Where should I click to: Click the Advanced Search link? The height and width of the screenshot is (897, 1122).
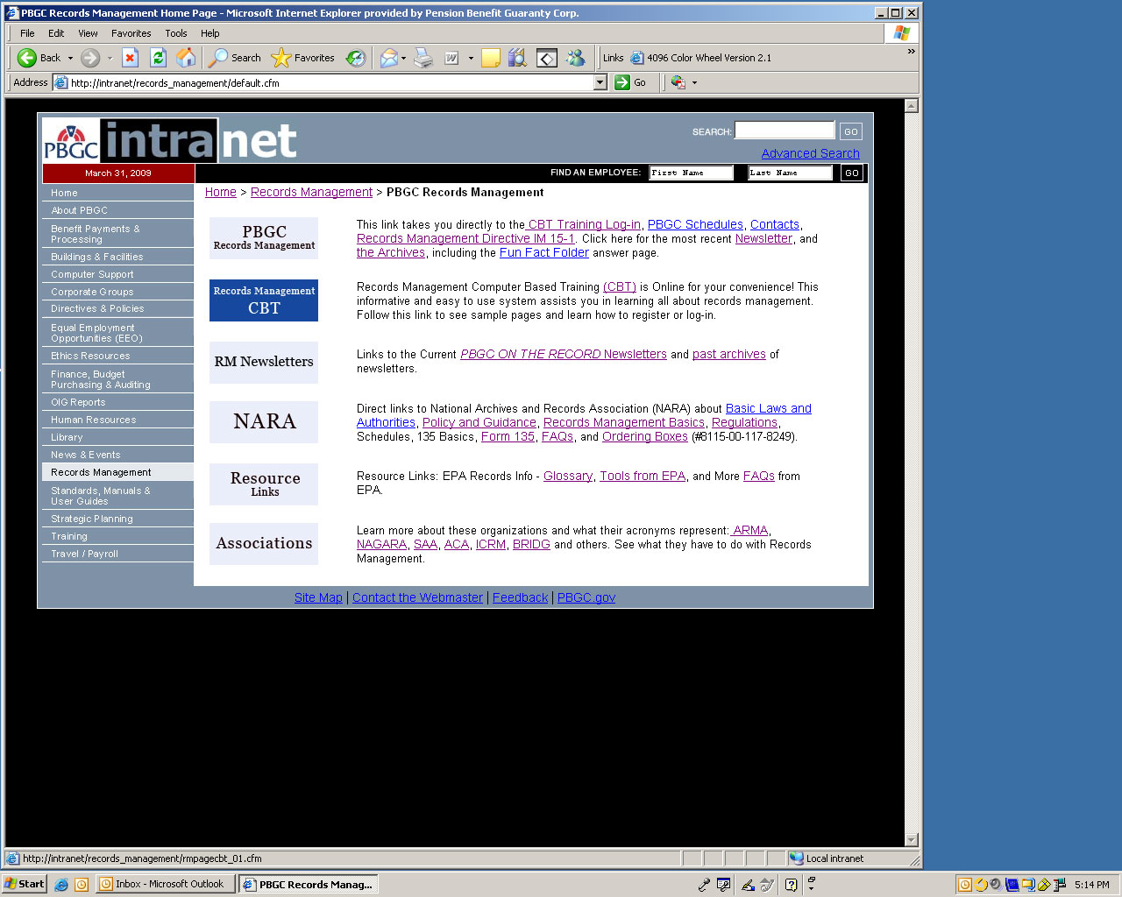tap(810, 153)
